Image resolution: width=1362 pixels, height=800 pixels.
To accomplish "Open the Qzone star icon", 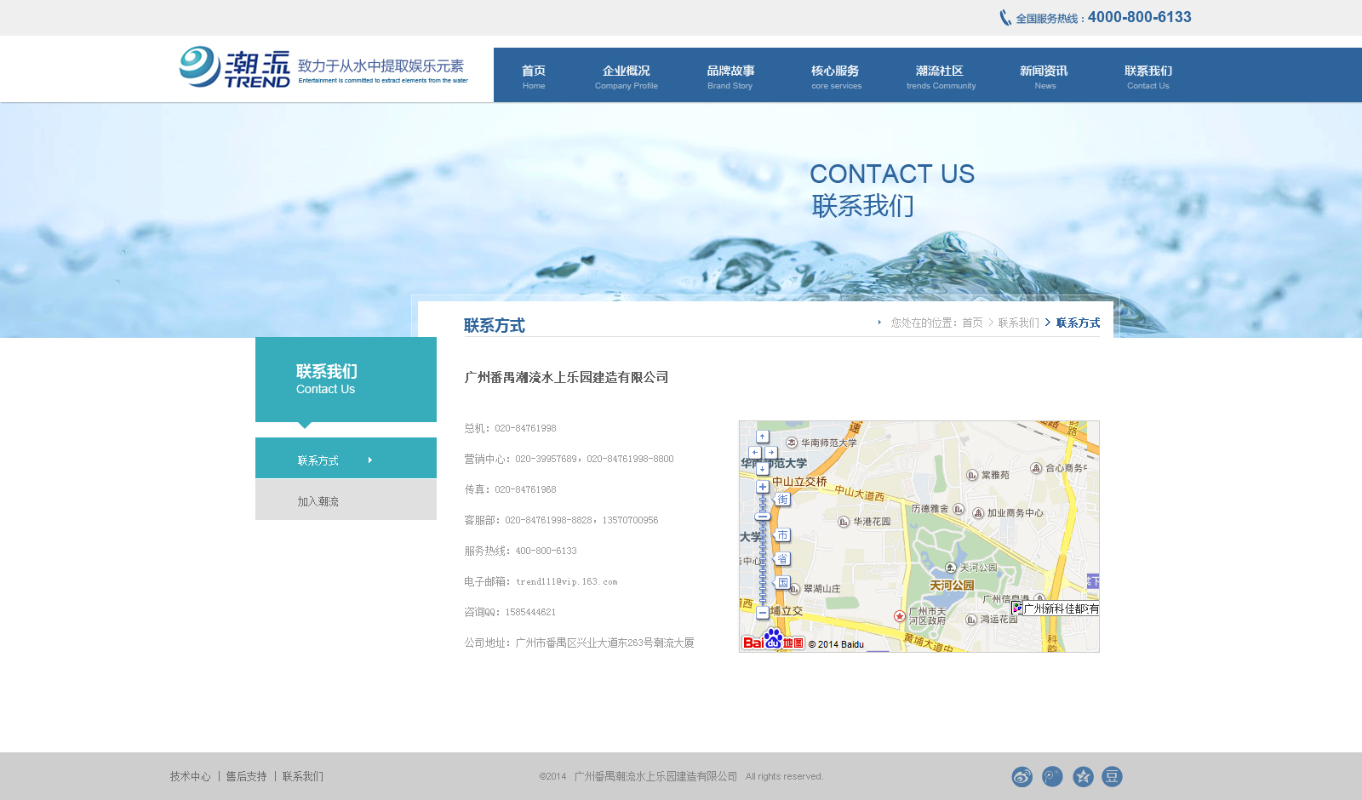I will [1083, 776].
